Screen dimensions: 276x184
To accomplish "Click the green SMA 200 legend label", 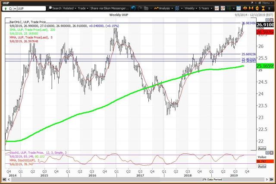I will (x=32, y=30).
